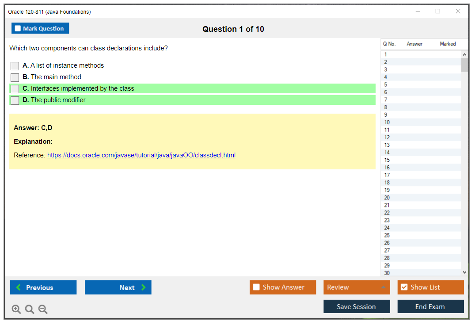Check answer option A checkbox
The width and height of the screenshot is (475, 325).
(15, 65)
